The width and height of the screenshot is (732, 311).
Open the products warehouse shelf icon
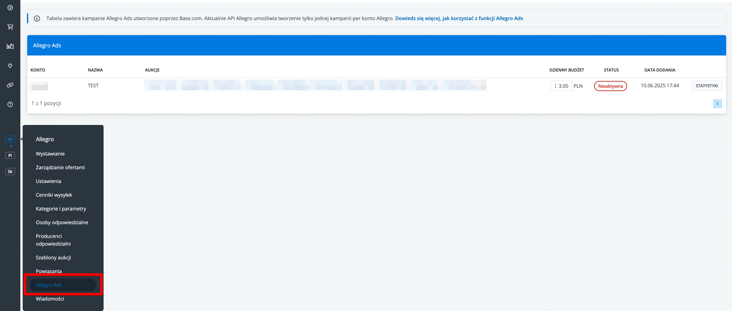[10, 46]
